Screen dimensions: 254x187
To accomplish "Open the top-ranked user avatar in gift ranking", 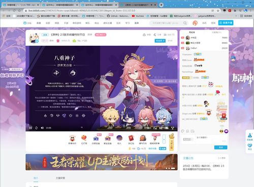I will (x=187, y=38).
